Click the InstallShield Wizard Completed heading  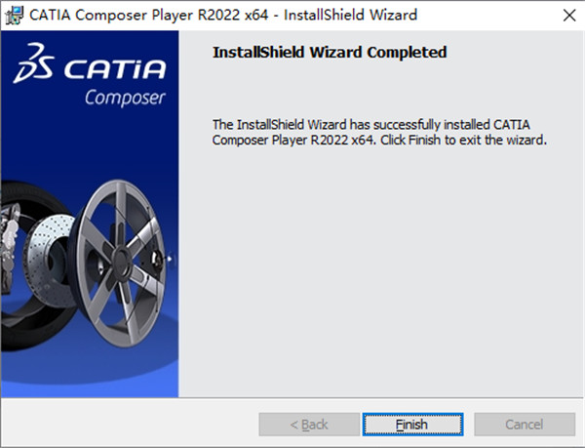coord(330,52)
